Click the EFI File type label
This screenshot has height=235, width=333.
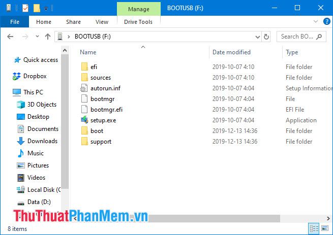point(295,110)
